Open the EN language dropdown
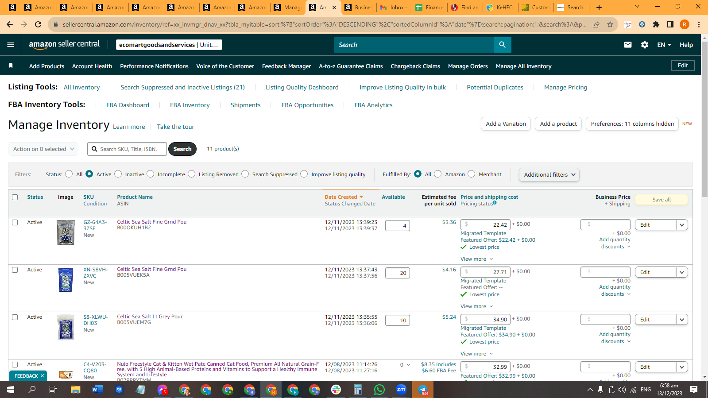The width and height of the screenshot is (708, 398). pyautogui.click(x=664, y=45)
